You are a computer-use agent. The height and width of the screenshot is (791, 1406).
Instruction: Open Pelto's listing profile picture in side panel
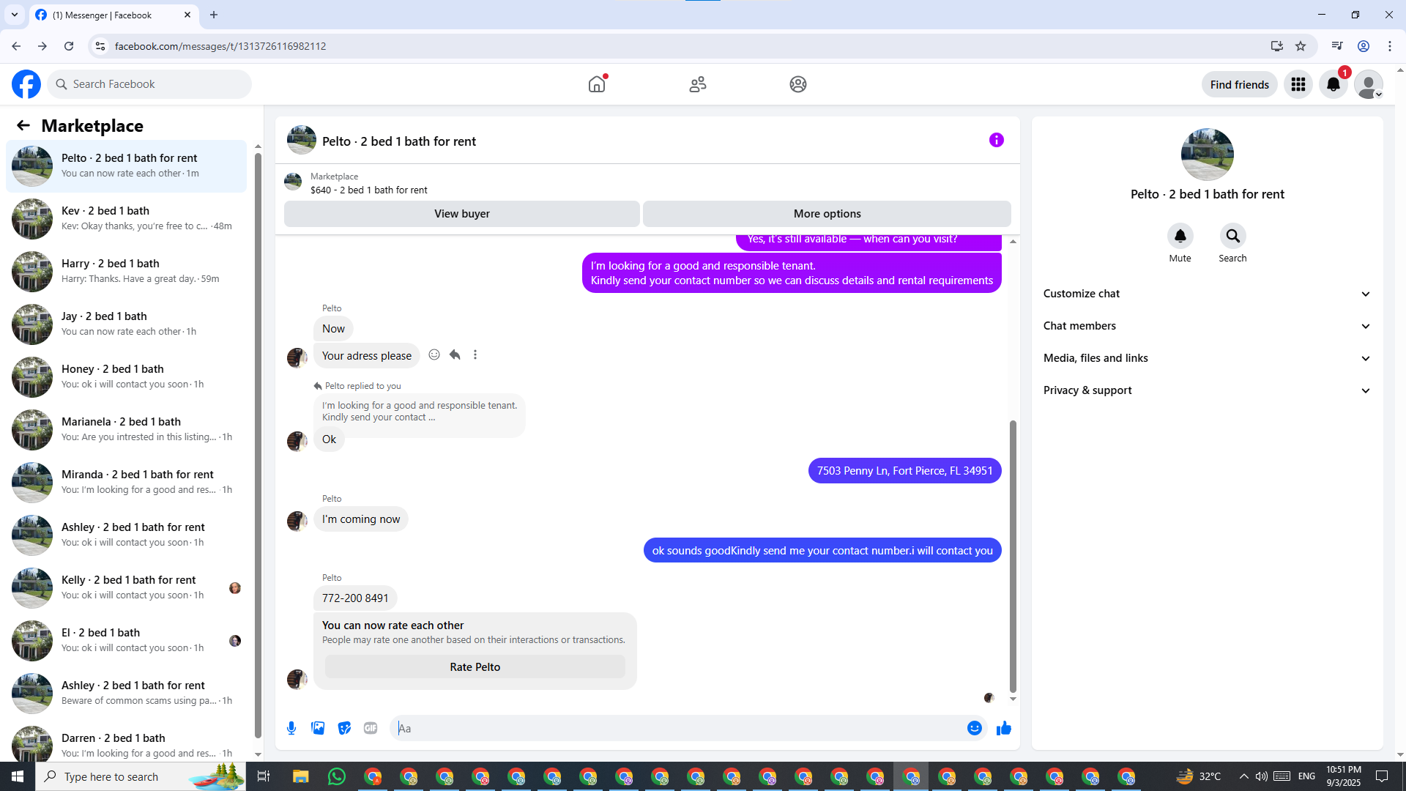click(x=1207, y=155)
